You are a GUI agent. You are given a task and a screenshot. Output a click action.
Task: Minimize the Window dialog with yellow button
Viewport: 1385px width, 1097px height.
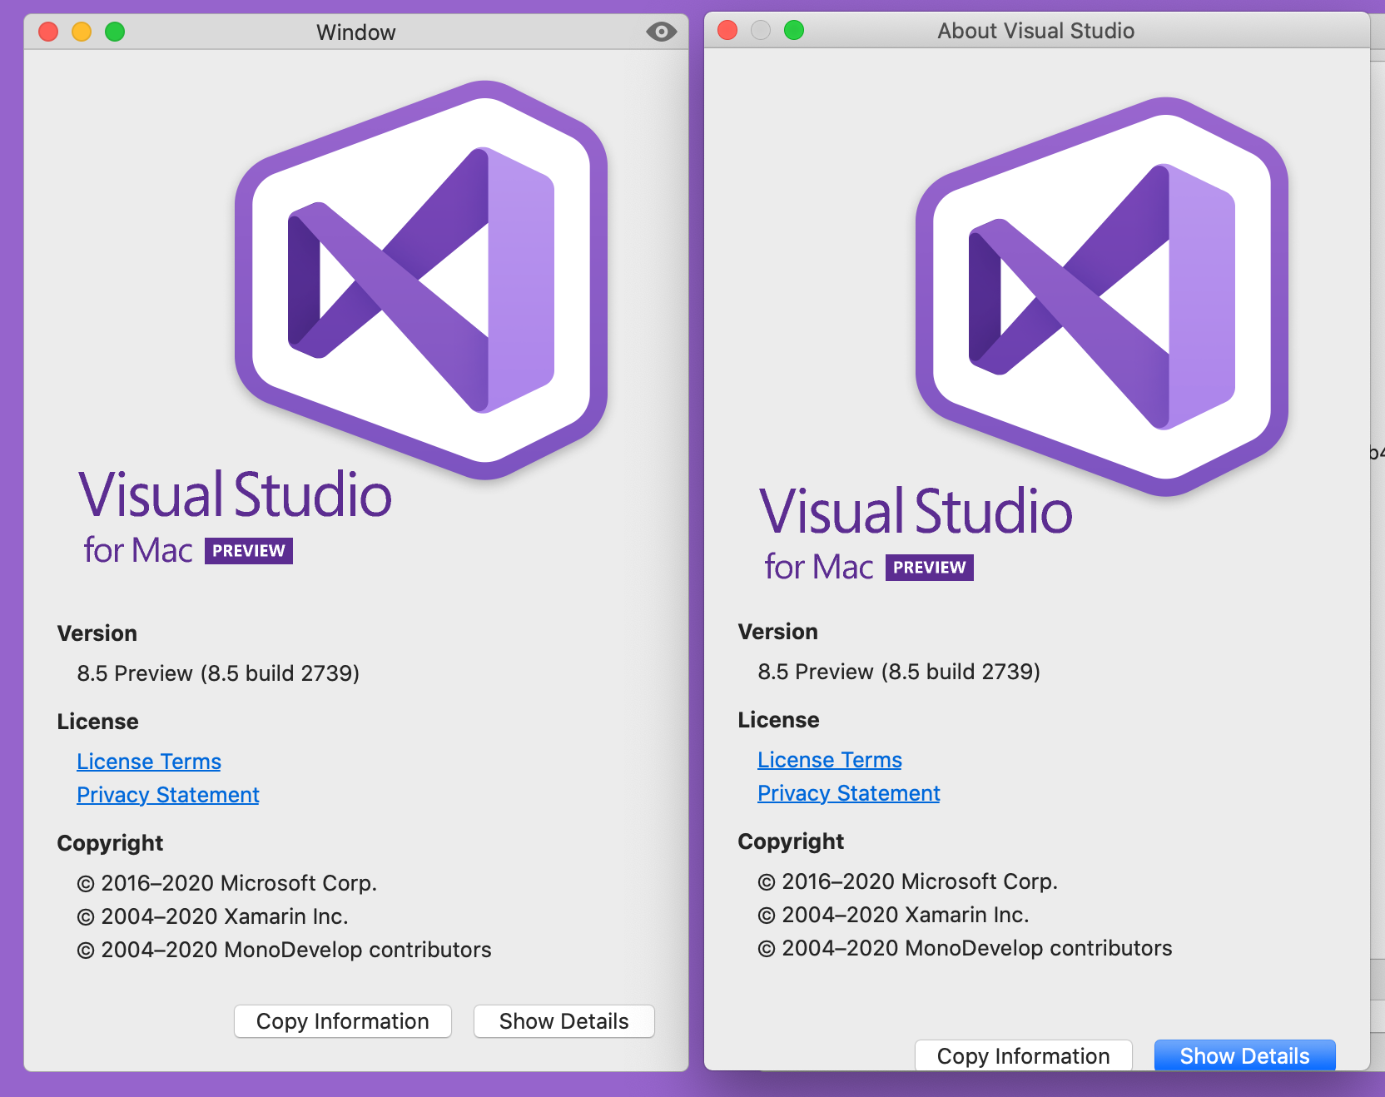tap(82, 32)
